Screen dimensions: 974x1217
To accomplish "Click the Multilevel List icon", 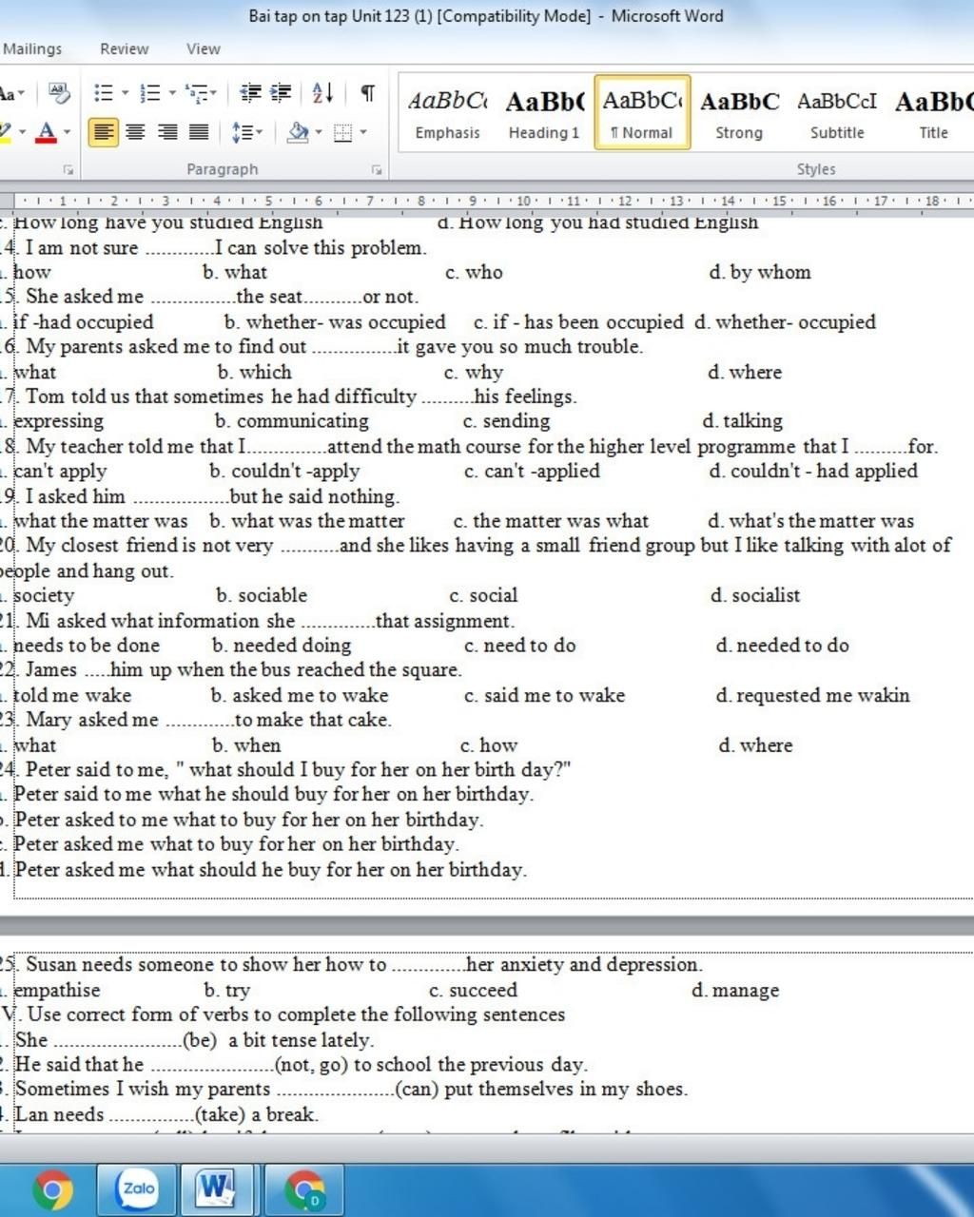I will point(195,92).
